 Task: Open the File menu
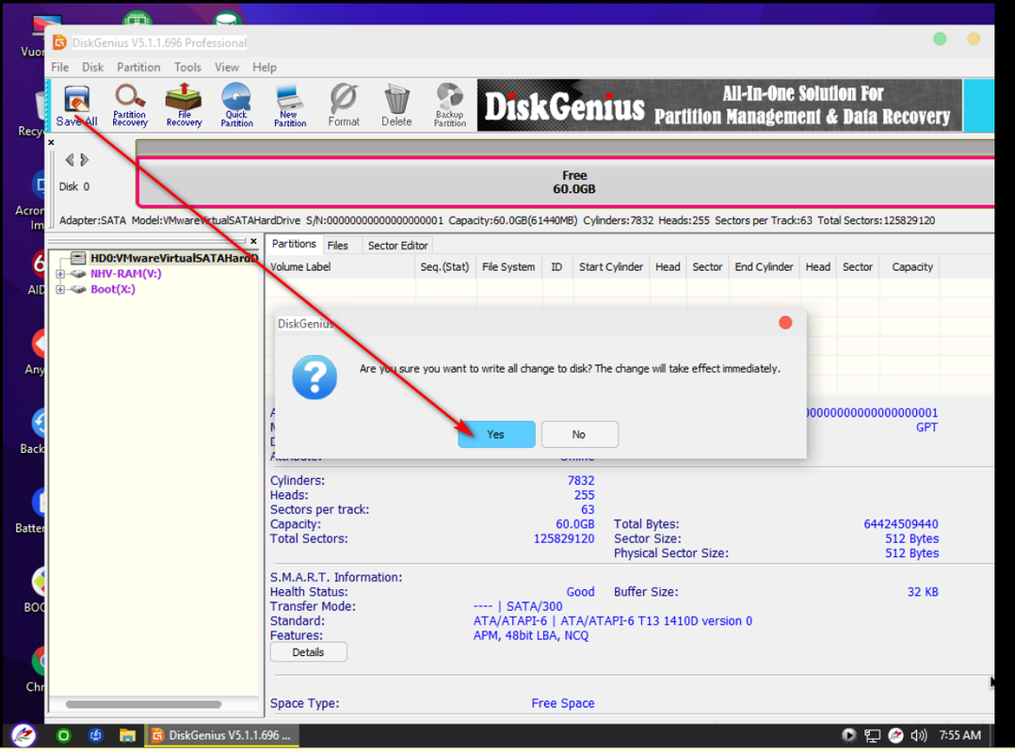click(x=59, y=67)
